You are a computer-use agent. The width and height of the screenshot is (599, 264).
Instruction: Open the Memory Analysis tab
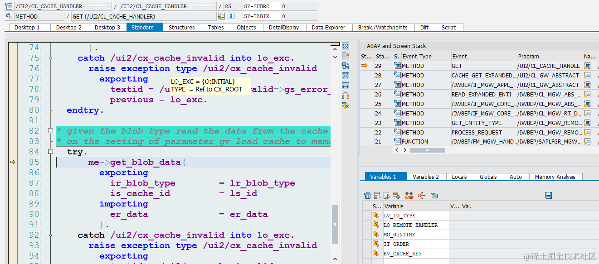click(x=555, y=177)
